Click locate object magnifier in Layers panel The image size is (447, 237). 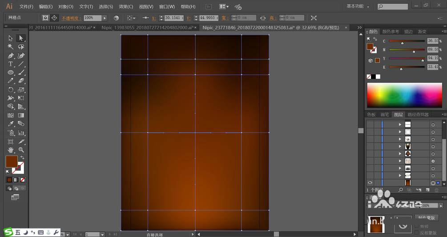click(401, 190)
